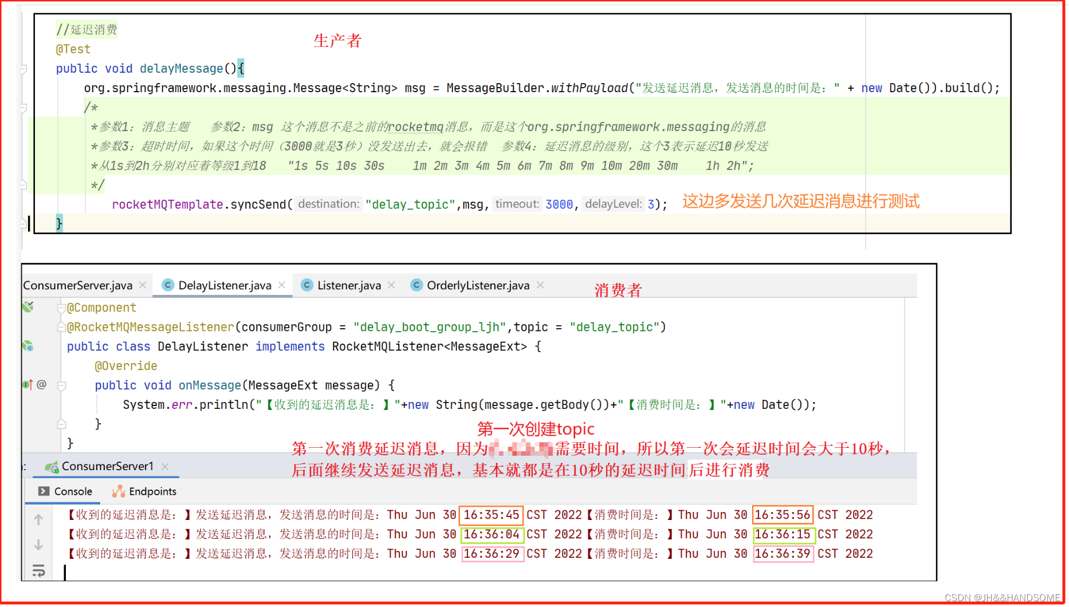Click the class icon on DelayListener.java tab
1069x607 pixels.
click(x=168, y=285)
